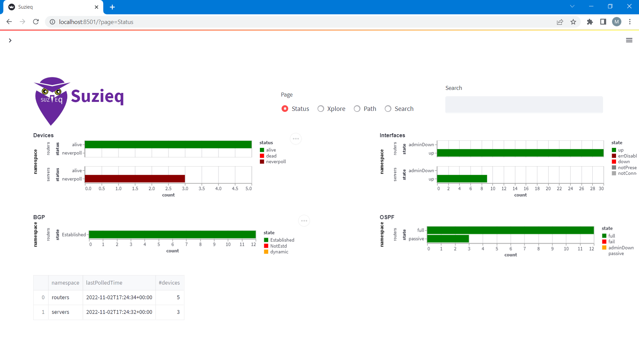Click the #devices column header
This screenshot has height=343, width=639.
[170, 283]
